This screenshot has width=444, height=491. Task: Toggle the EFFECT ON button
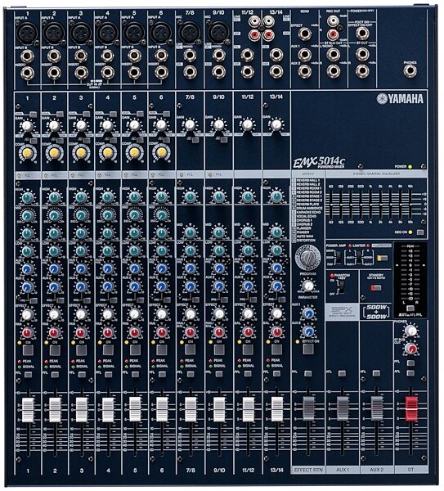tap(308, 349)
